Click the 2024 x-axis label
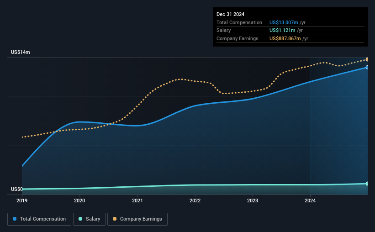Image resolution: width=375 pixels, height=232 pixels. click(310, 200)
